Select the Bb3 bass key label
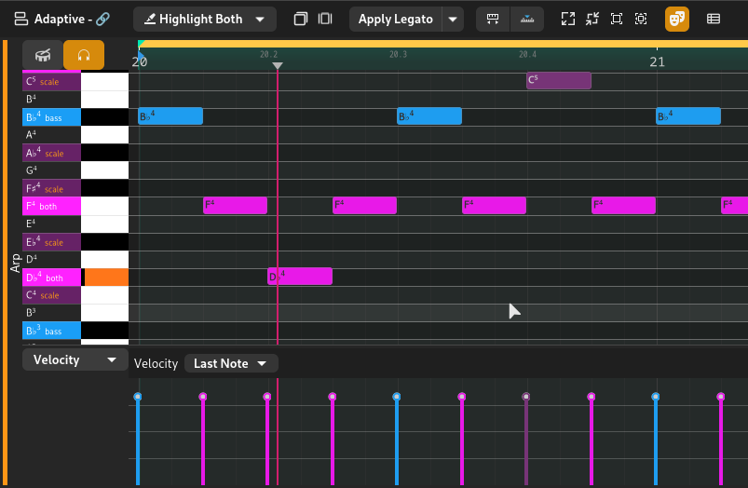The width and height of the screenshot is (748, 488). tap(51, 331)
